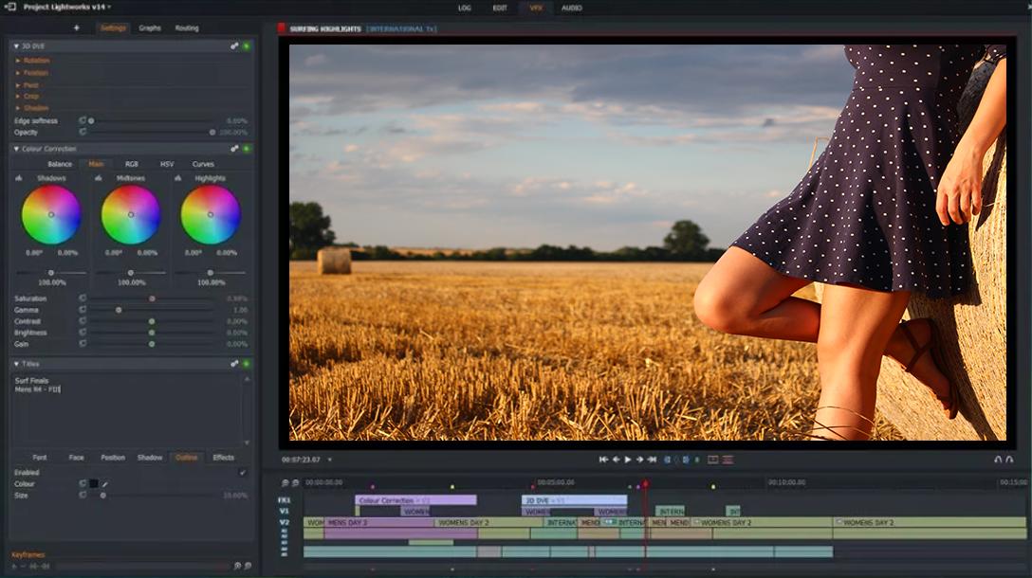The width and height of the screenshot is (1032, 578).
Task: Click the go-to-end transport button
Action: click(x=652, y=458)
